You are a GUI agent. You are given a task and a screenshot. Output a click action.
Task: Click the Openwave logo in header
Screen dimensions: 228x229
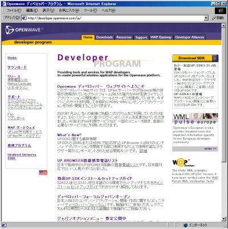click(x=25, y=30)
